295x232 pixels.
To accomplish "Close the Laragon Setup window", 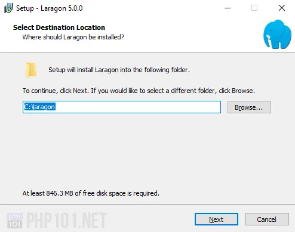I will click(282, 8).
